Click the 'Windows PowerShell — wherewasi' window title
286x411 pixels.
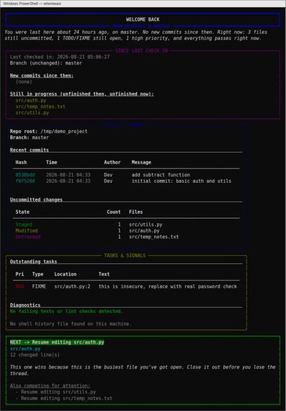[32, 4]
